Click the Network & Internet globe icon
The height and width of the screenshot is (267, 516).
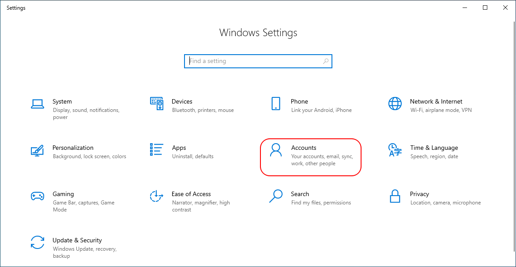(x=395, y=104)
